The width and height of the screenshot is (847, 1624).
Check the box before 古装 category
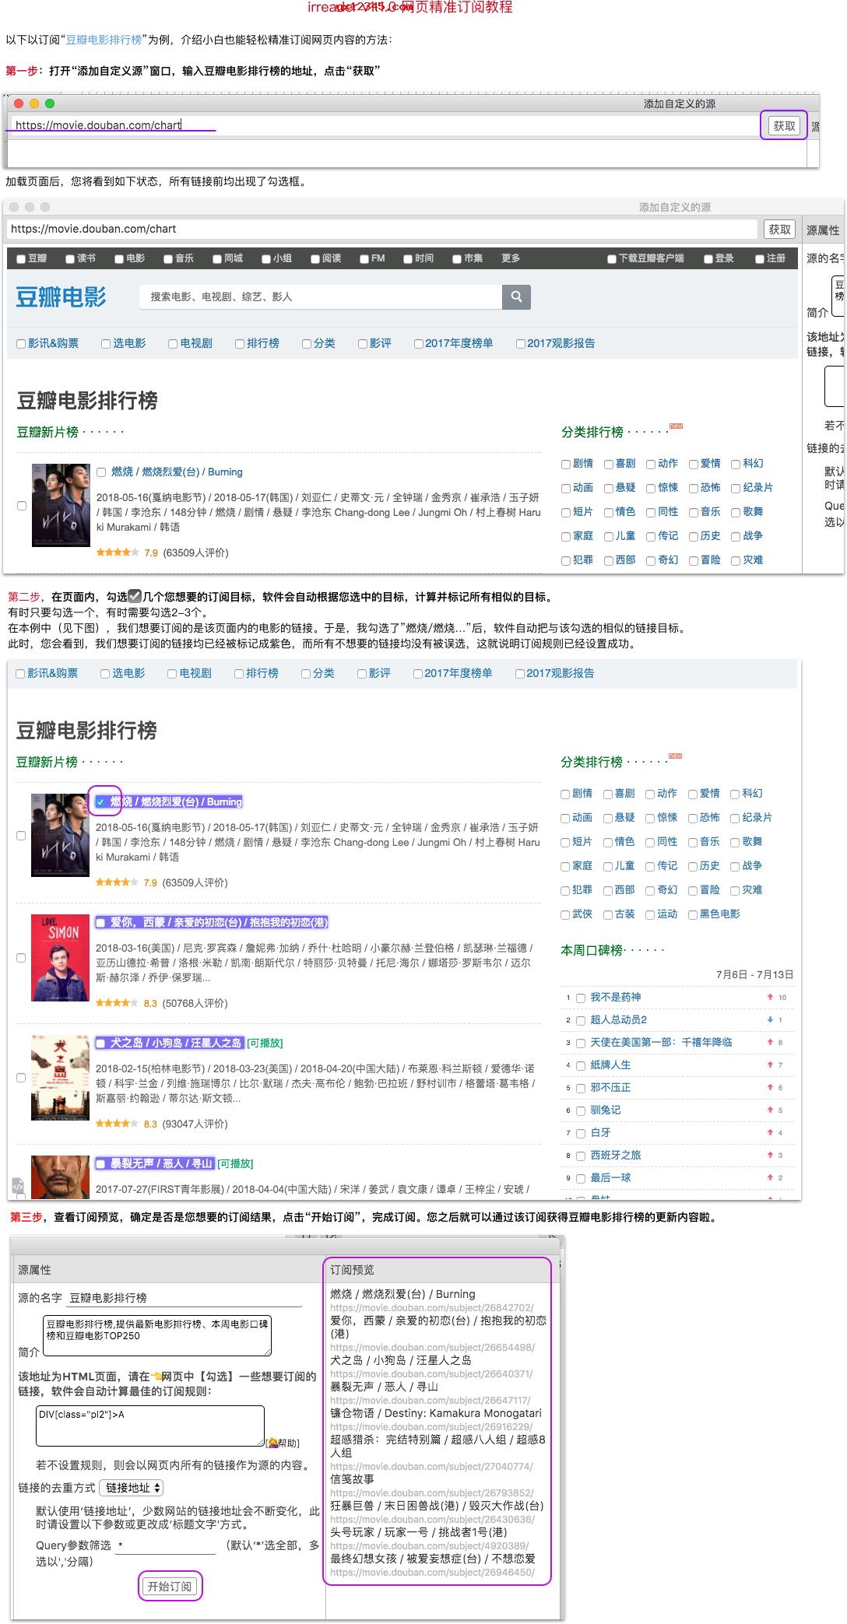click(608, 914)
